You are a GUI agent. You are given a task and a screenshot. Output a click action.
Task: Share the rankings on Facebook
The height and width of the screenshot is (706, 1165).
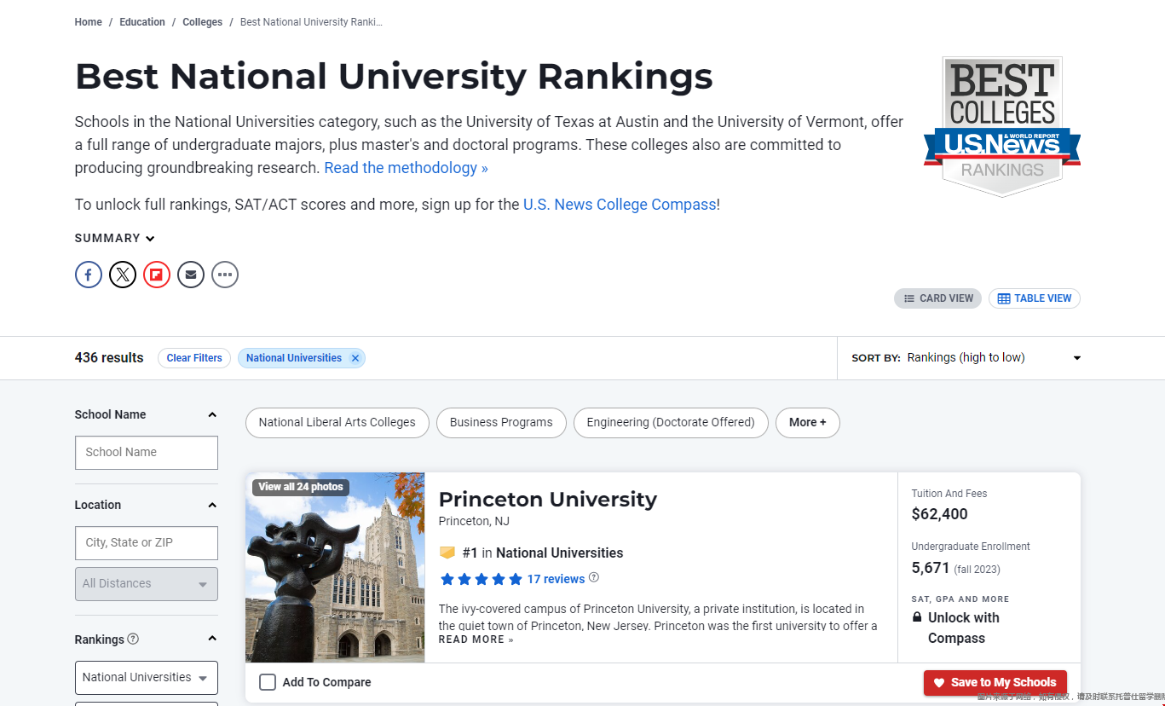tap(89, 275)
